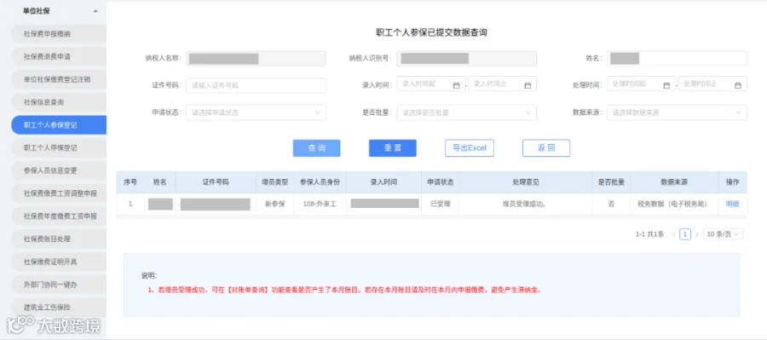
Task: Click the 增员类型 column header
Action: 275,182
